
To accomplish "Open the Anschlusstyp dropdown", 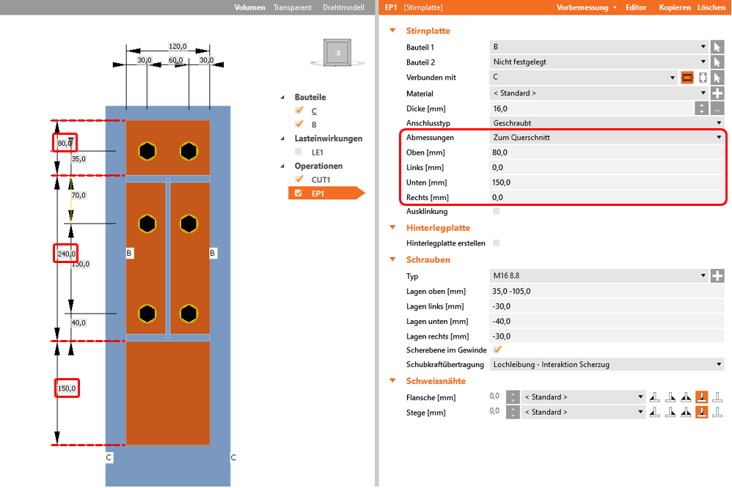I will pos(607,123).
